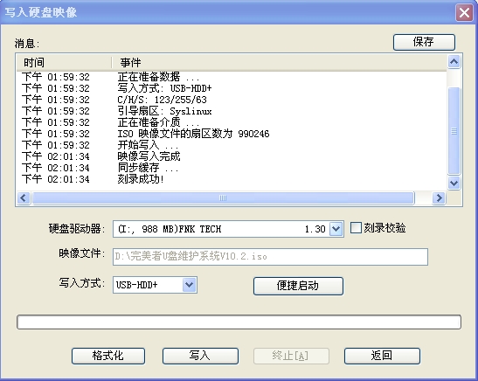The image size is (478, 381).
Task: Select the 同步缓存 ... log row
Action: tap(232, 168)
